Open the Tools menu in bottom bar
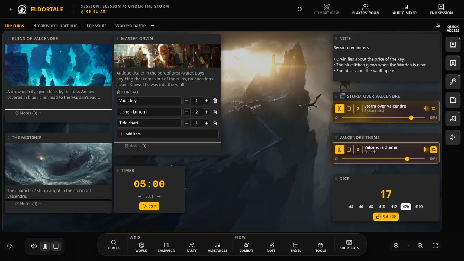This screenshot has height=261, width=464. click(x=321, y=247)
